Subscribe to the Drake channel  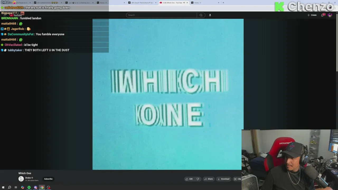point(48,179)
